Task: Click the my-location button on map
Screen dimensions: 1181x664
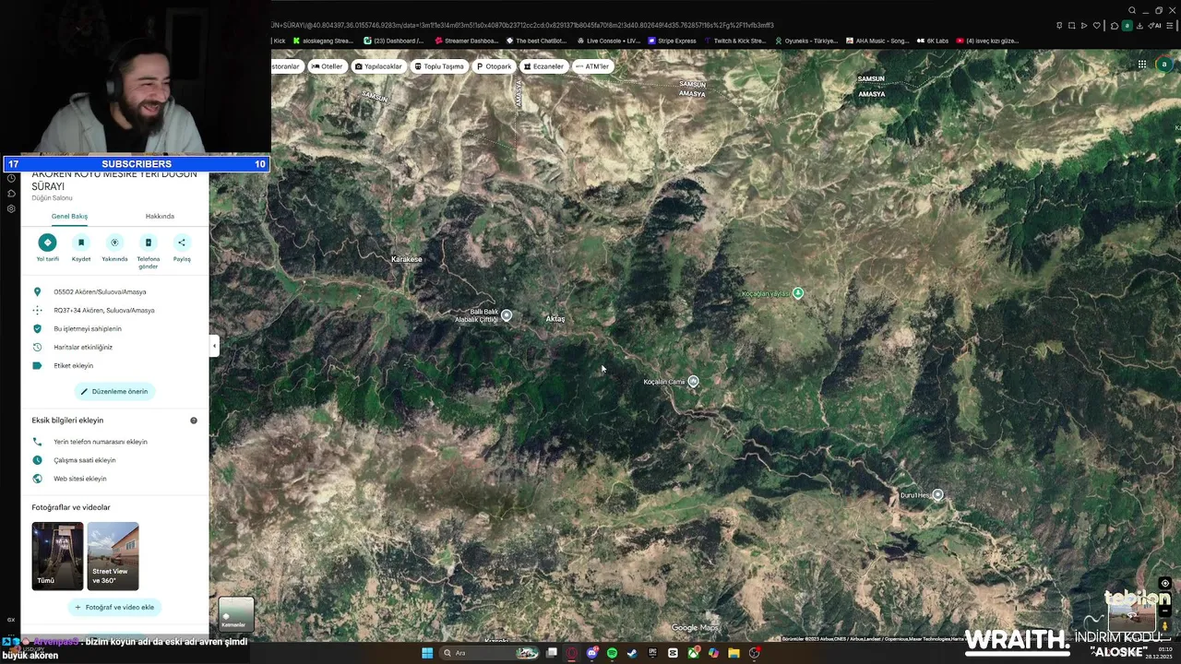Action: click(1165, 584)
